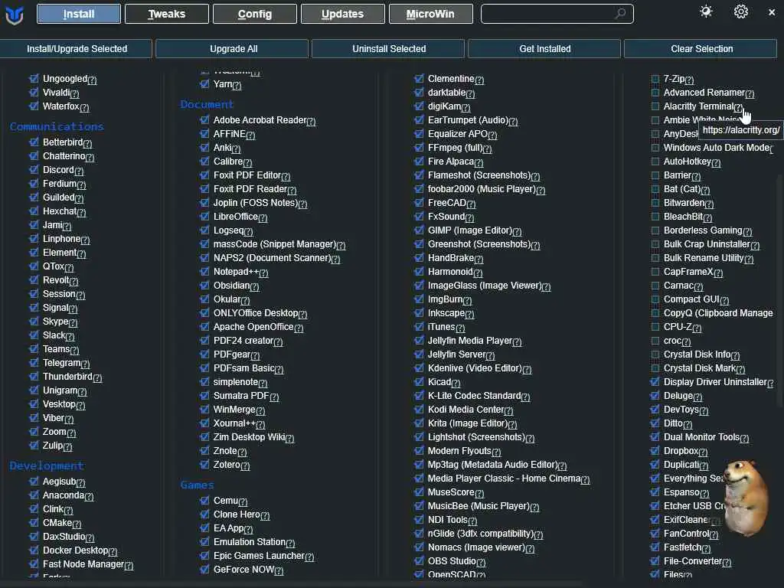
Task: Open the Vivaldi info (?) link
Action: pyautogui.click(x=74, y=94)
